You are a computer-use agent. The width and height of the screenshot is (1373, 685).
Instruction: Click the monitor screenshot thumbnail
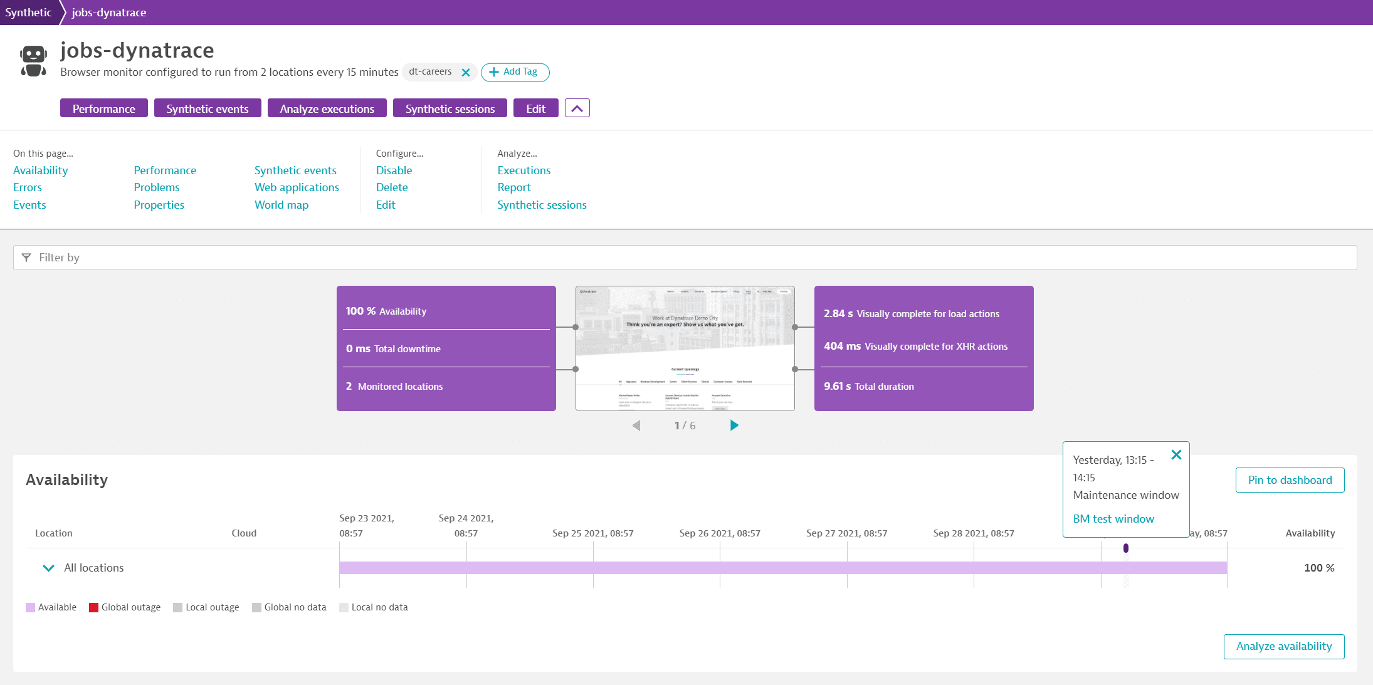[685, 348]
